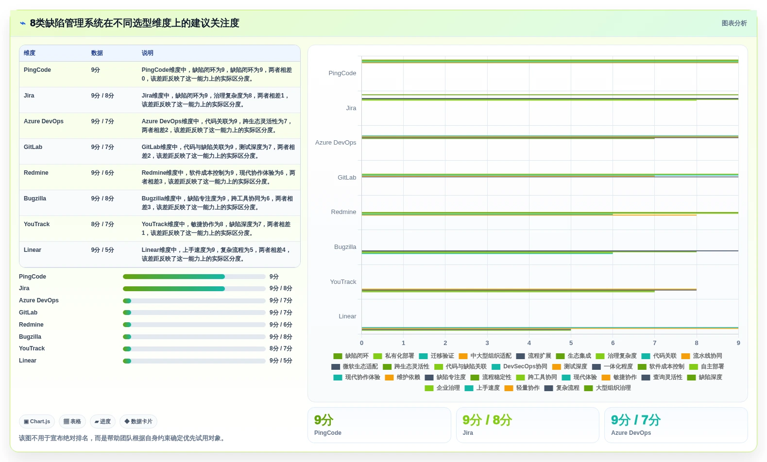Select the Bugzilla table row score 9分 / 8分
Image resolution: width=767 pixels, height=462 pixels.
[x=102, y=199]
